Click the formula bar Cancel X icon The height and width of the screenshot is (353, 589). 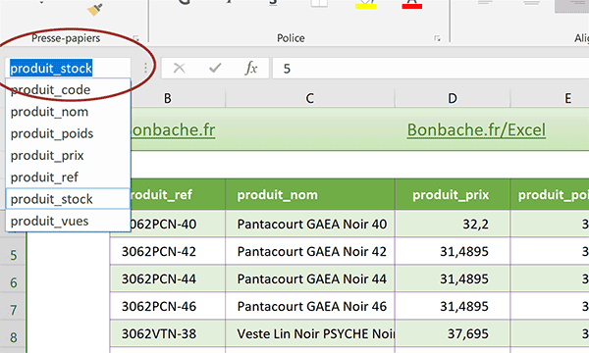(x=180, y=68)
